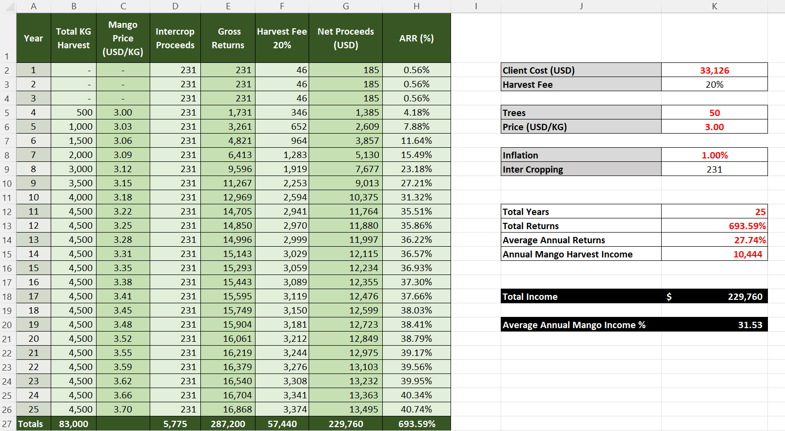Screen dimensions: 785x431
Task: Click the ARR (%) header cell
Action: tap(416, 38)
